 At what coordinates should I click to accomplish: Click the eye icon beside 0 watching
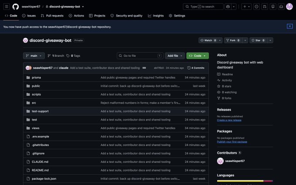coord(219,92)
